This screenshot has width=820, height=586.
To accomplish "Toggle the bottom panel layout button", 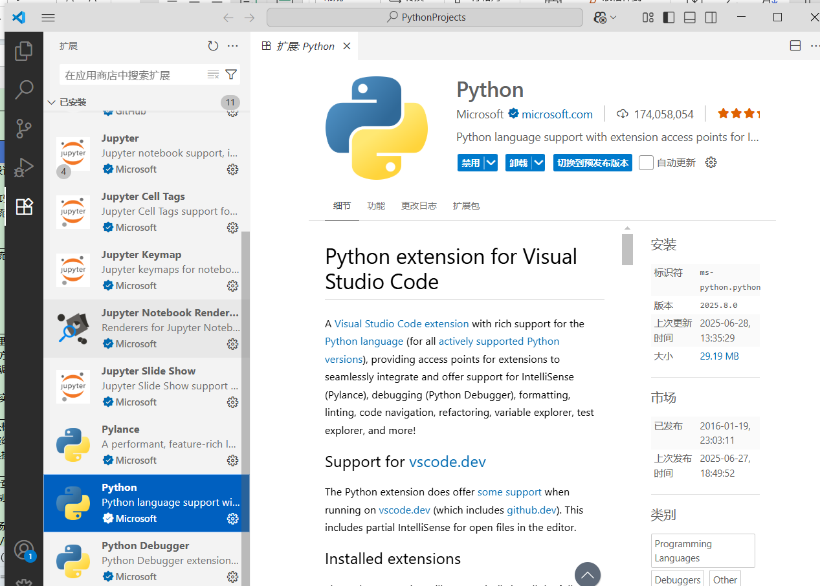I will [x=690, y=17].
